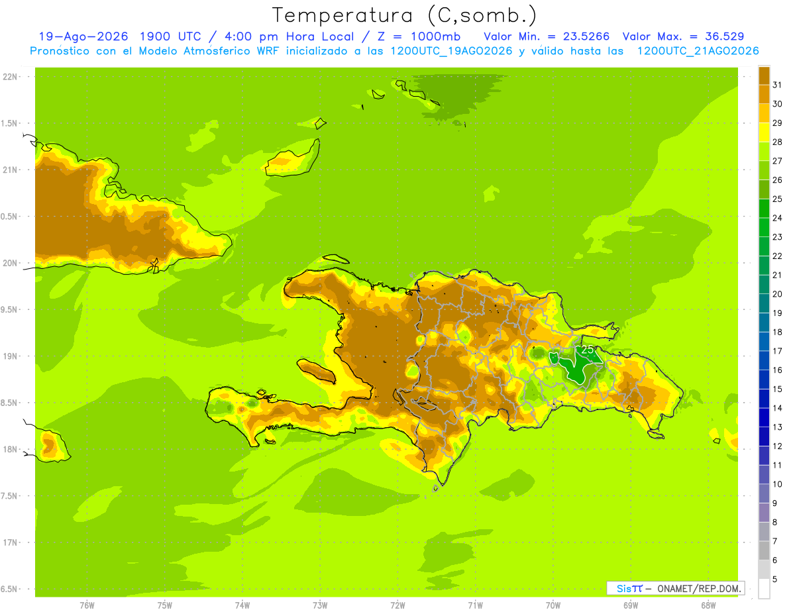This screenshot has height=614, width=795.
Task: Pick the legend color between 27 and 28
Action: (764, 152)
